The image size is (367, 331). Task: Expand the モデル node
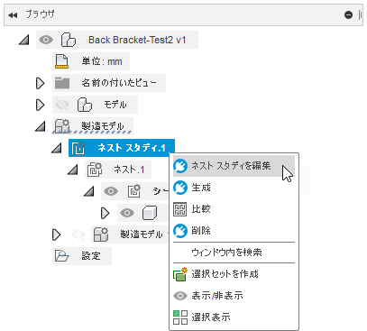[40, 105]
